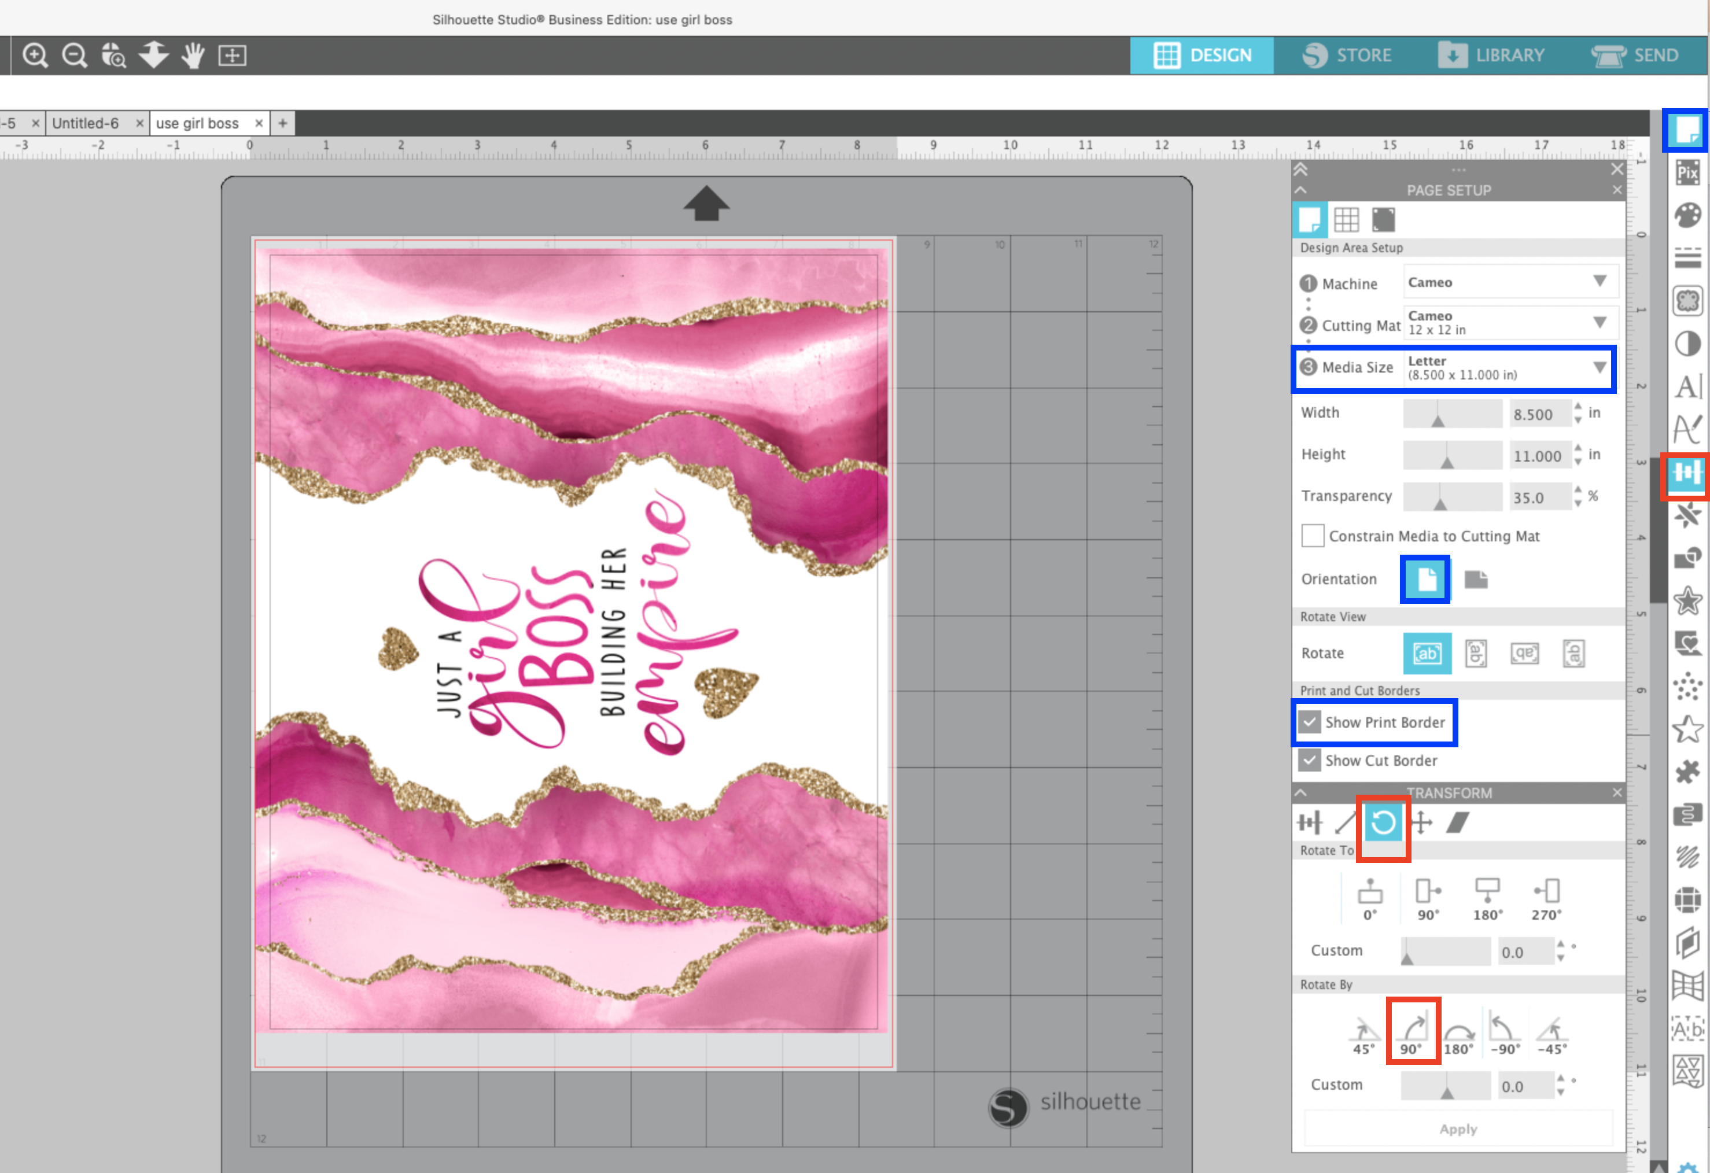Screen dimensions: 1710x1173
Task: Select the Align tab in Transform panel
Action: [x=1310, y=822]
